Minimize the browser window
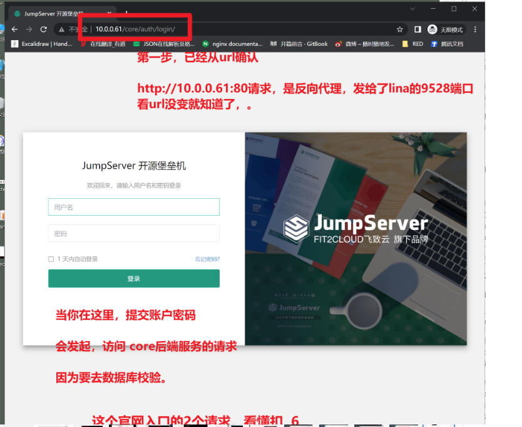Screen dimensions: 522x427 click(432, 9)
